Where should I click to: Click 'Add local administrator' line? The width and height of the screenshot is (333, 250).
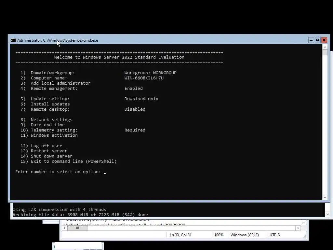pos(55,83)
